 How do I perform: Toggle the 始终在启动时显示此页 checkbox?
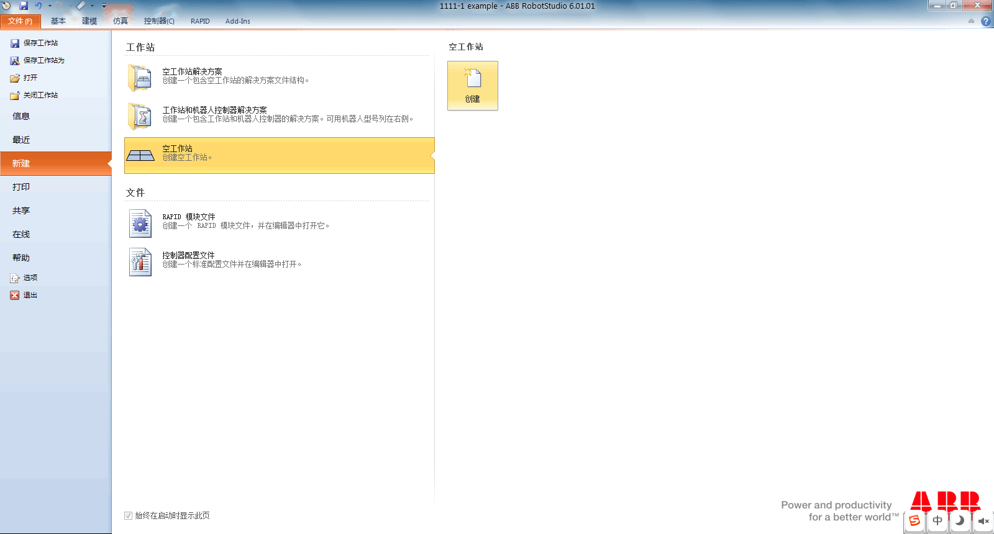(x=128, y=515)
